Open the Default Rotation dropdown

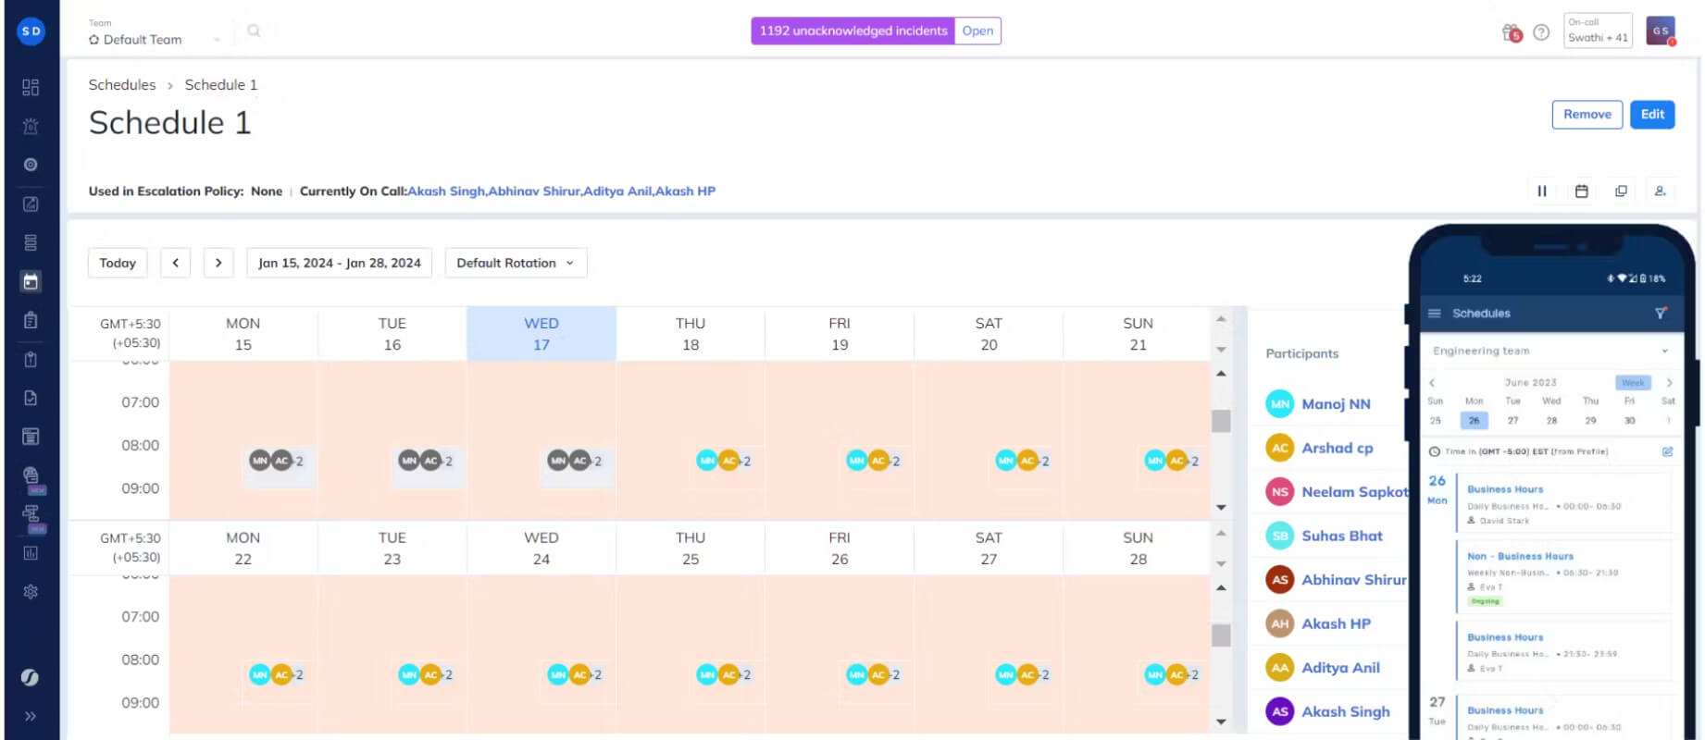point(516,263)
